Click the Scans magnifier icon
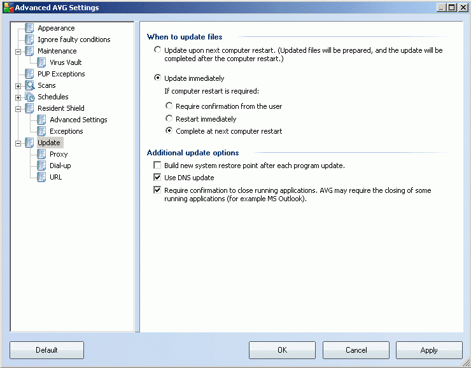Viewport: 471px width, 368px height. (29, 85)
